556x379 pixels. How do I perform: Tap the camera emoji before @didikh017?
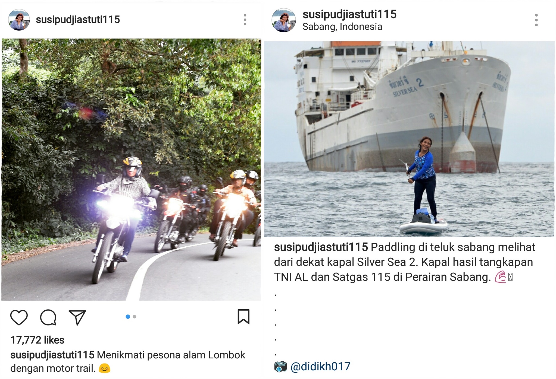280,367
